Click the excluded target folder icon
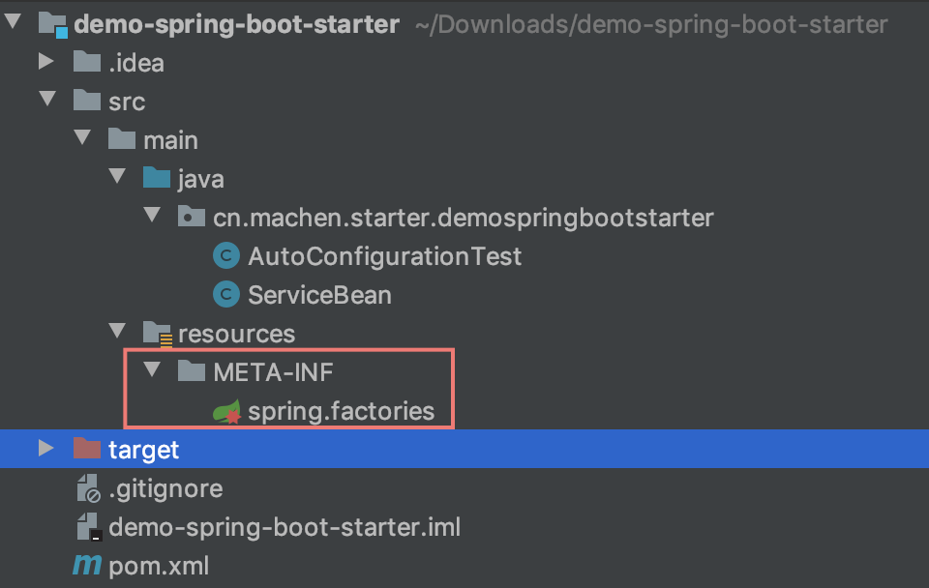Viewport: 929px width, 588px height. [89, 448]
